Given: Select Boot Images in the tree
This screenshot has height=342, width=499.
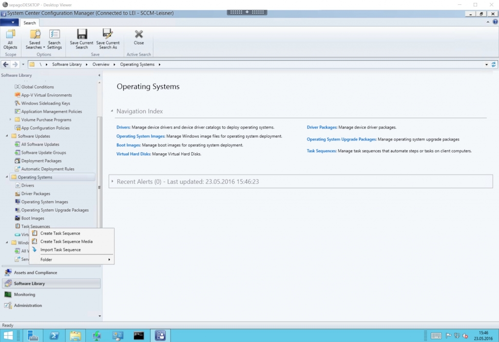Looking at the screenshot, I should [33, 218].
